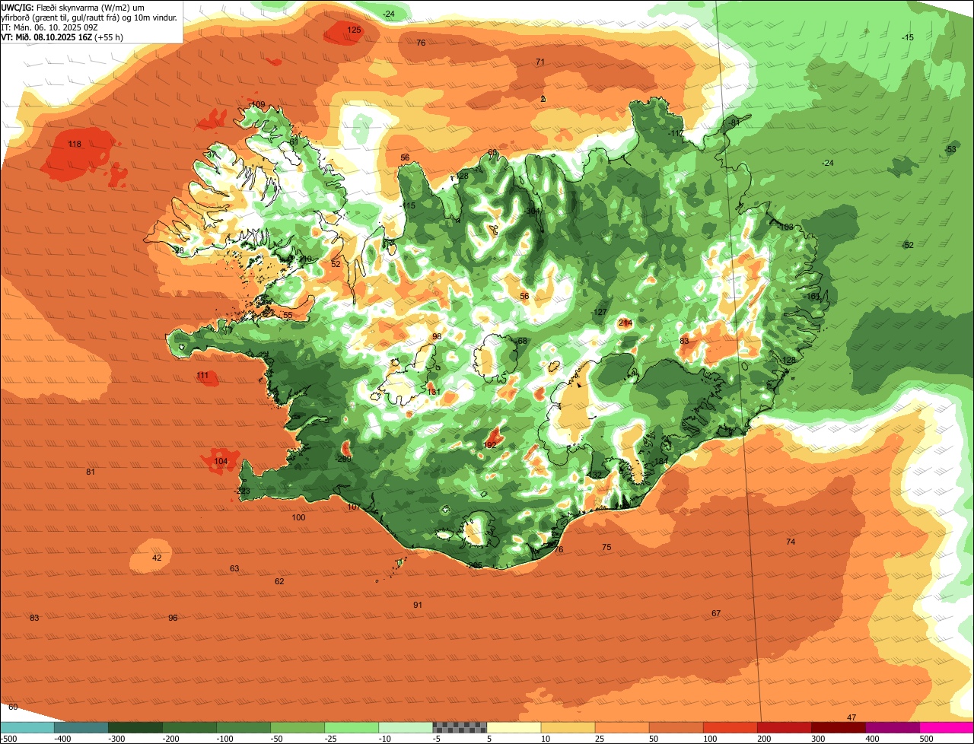974x744 pixels.
Task: Select the darkest green swatch labeled -300
Action: 135,727
